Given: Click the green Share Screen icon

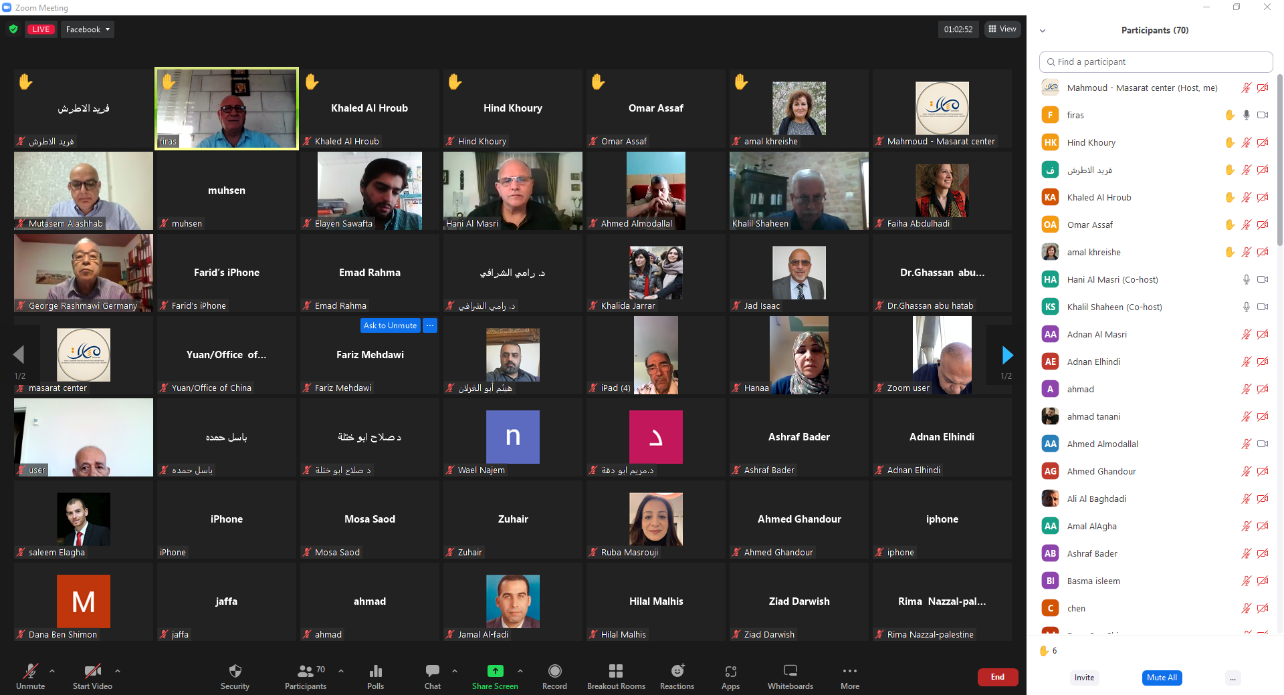Looking at the screenshot, I should 495,671.
